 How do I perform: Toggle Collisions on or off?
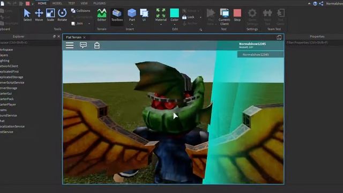pyautogui.click(x=80, y=11)
